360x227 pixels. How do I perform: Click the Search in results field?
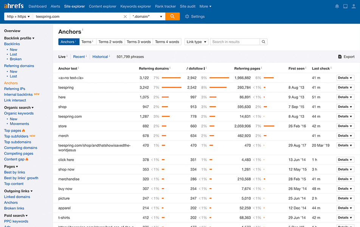(235, 42)
